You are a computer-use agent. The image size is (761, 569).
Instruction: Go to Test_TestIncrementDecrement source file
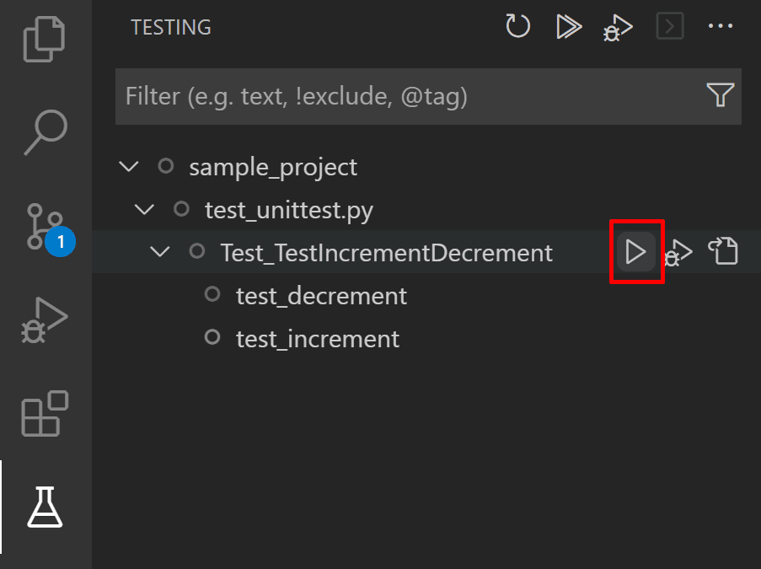723,251
